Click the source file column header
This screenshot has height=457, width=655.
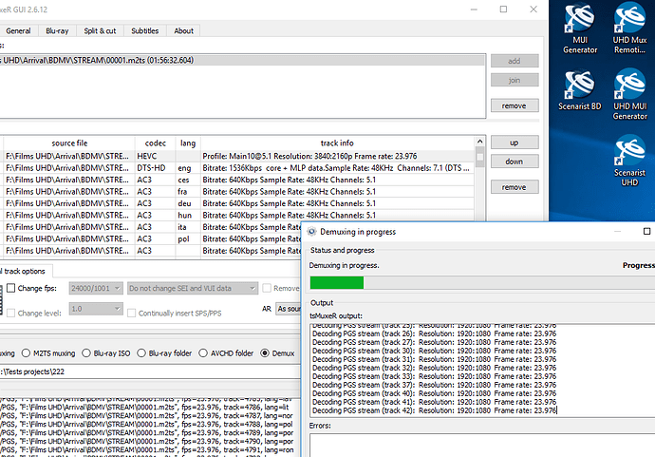click(x=69, y=143)
